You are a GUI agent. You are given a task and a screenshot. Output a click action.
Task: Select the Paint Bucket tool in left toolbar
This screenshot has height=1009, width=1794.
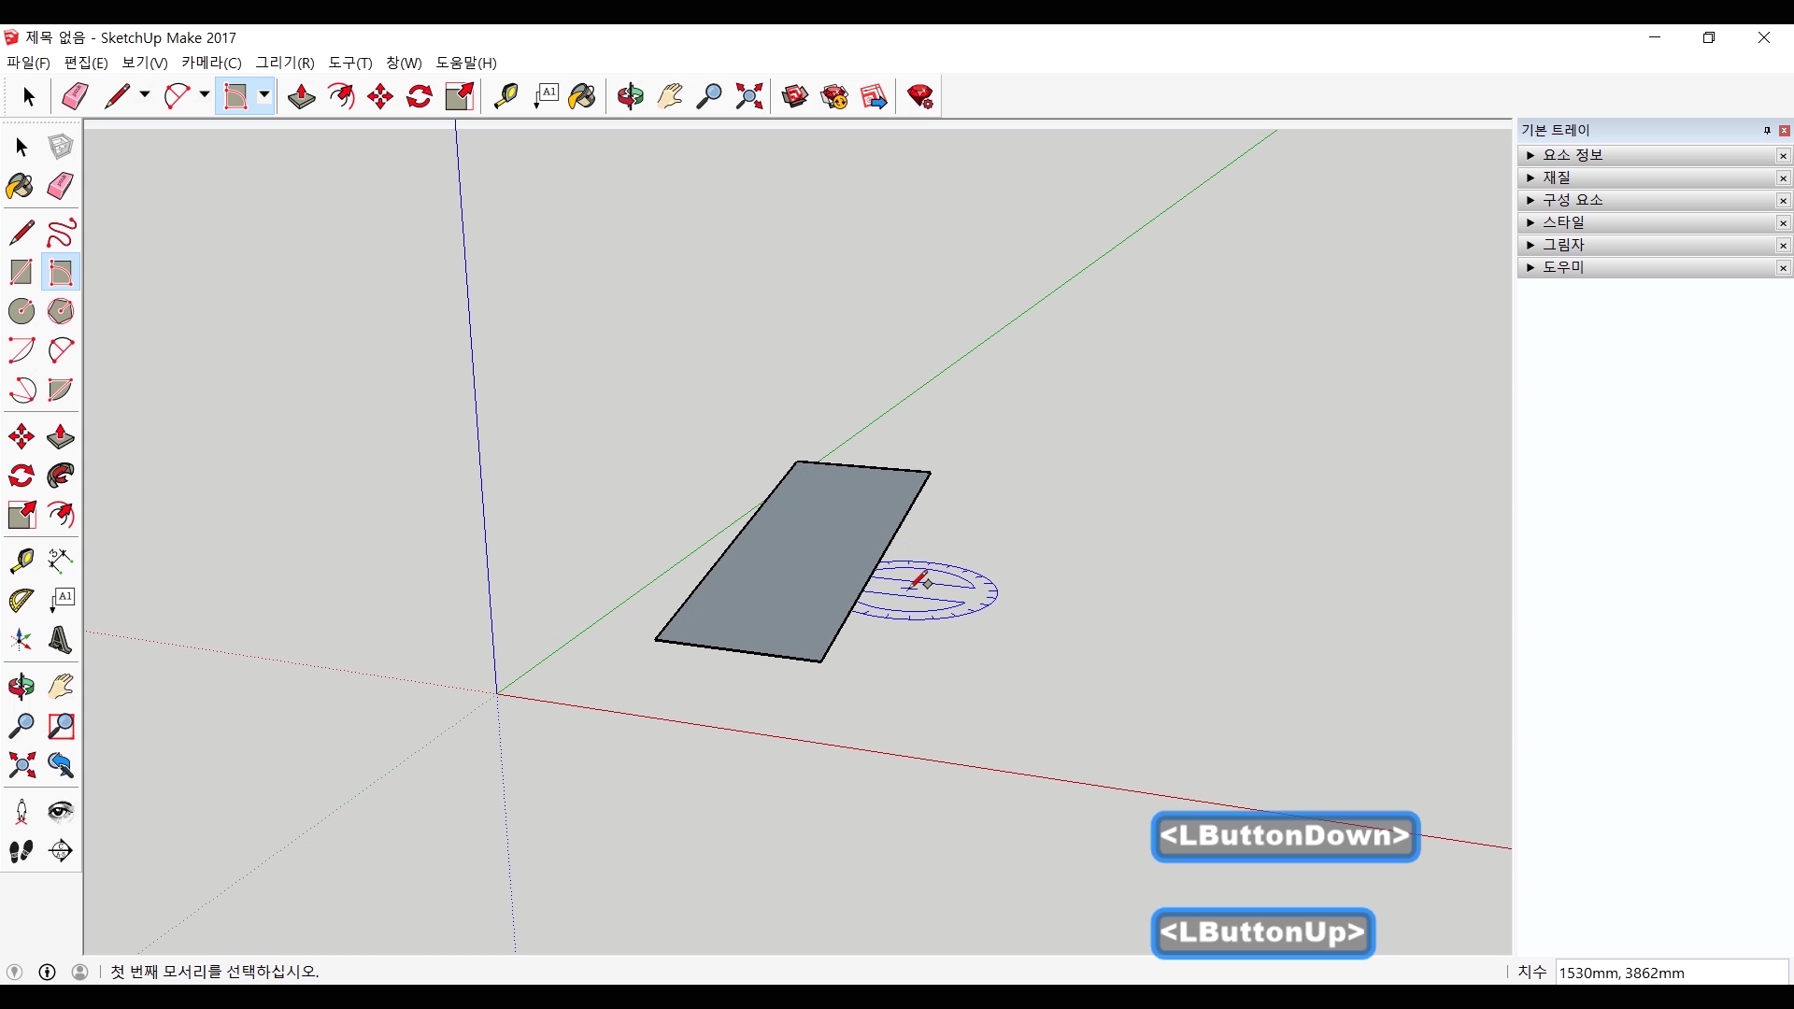21,186
